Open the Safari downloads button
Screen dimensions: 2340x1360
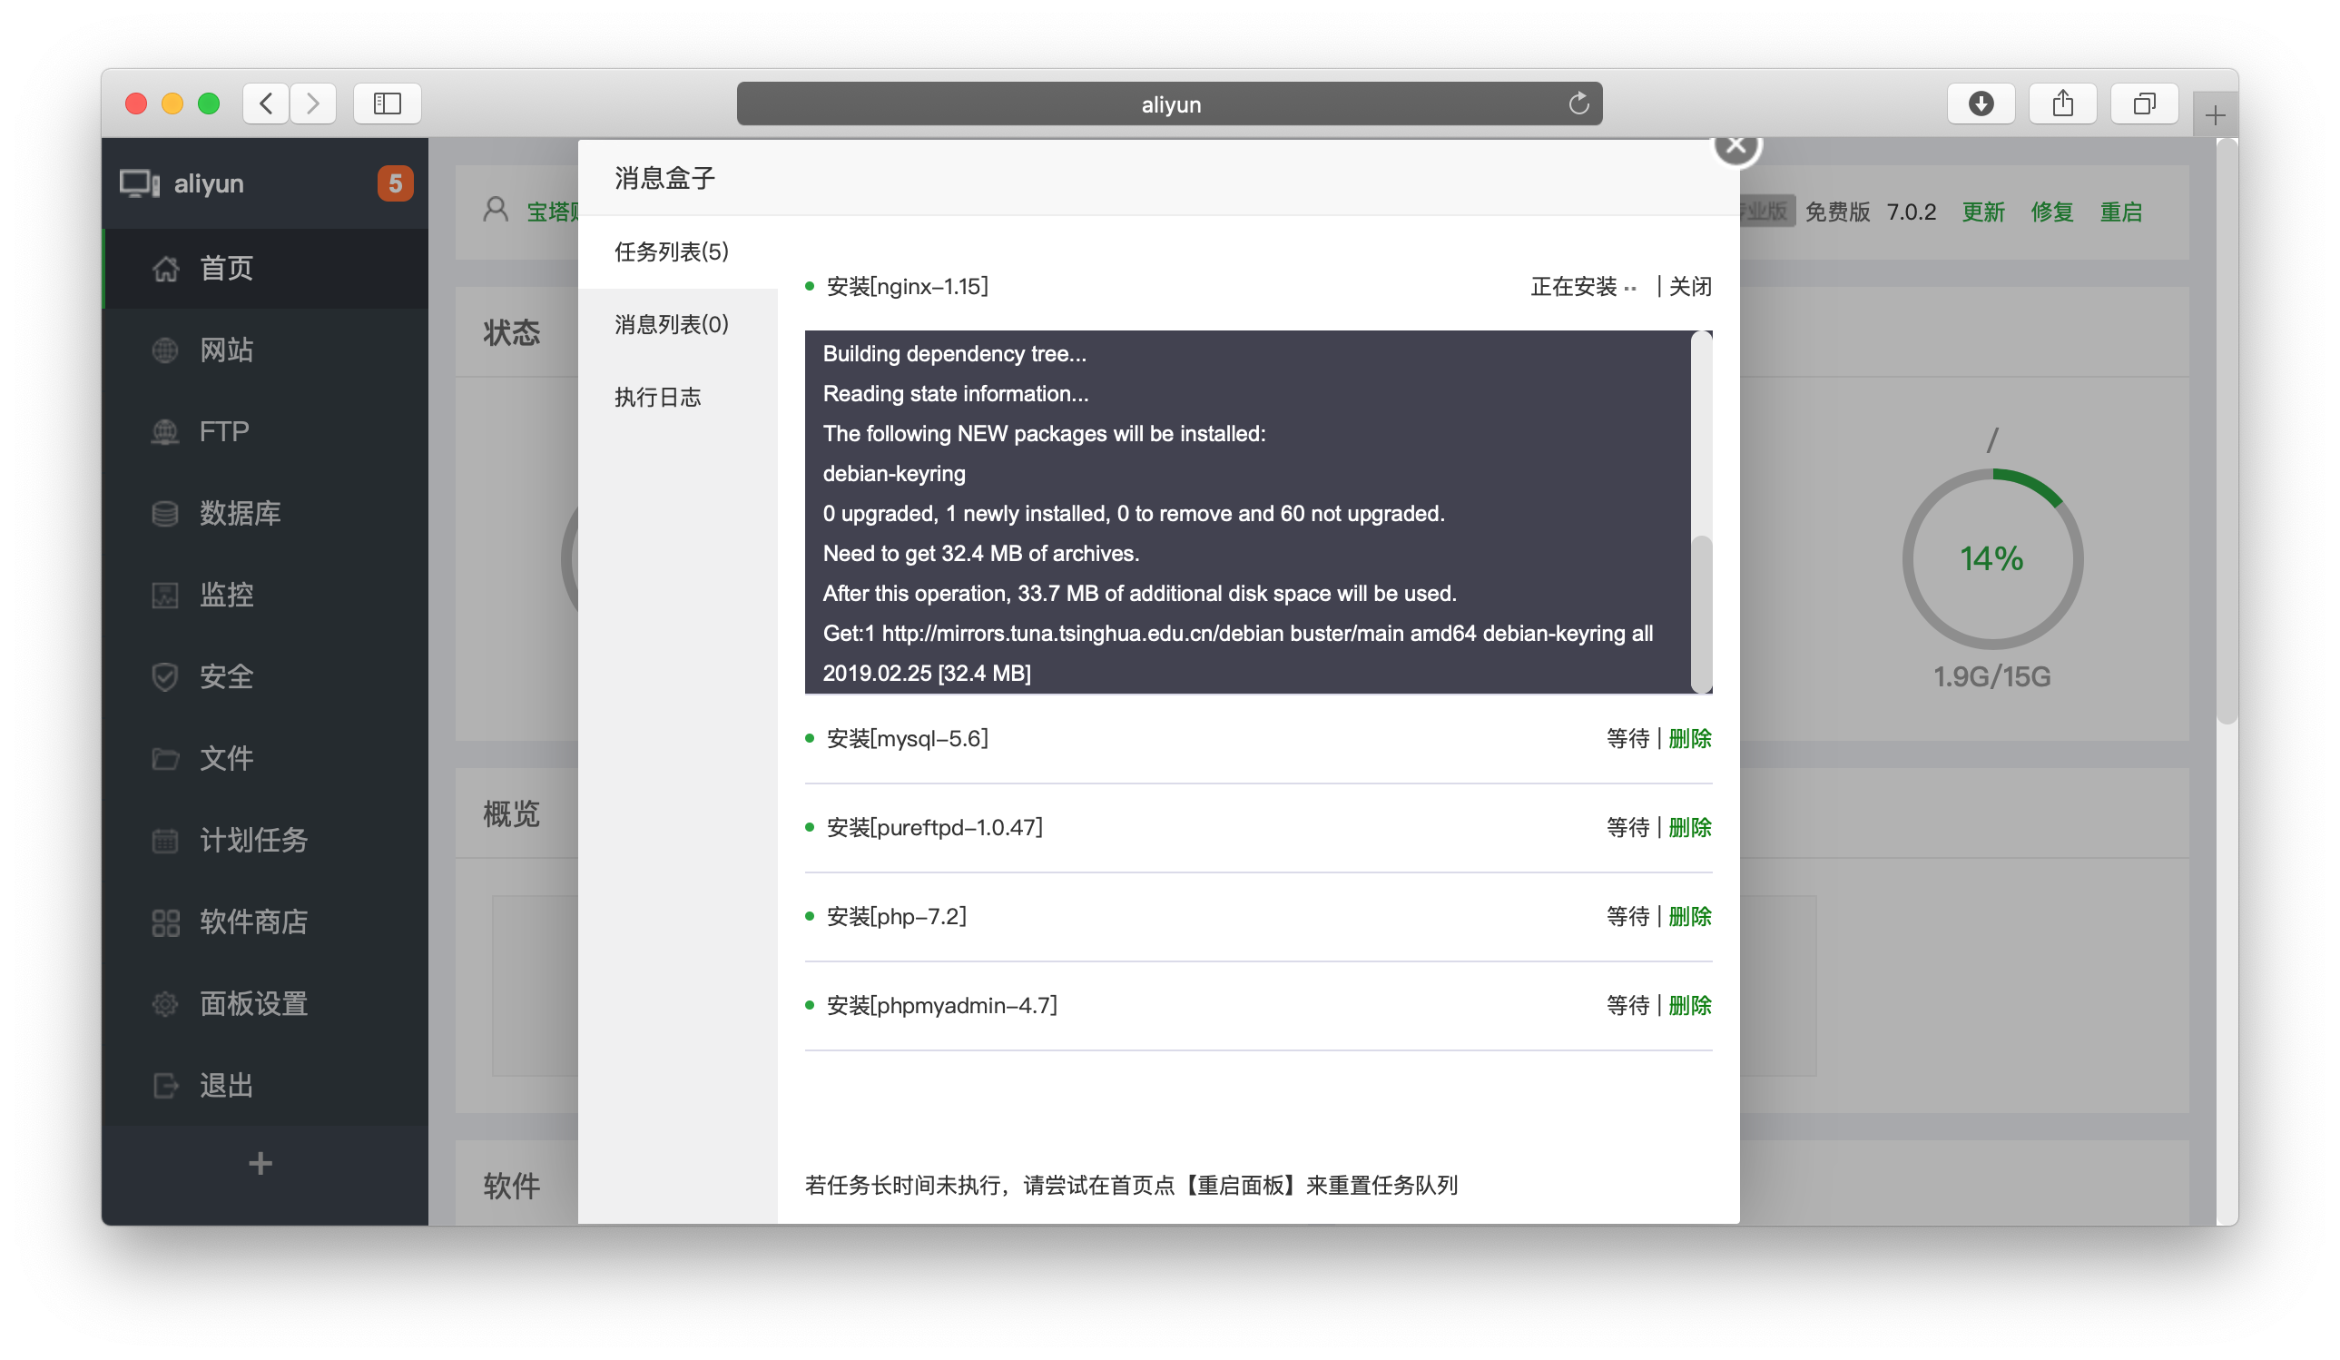click(1981, 103)
